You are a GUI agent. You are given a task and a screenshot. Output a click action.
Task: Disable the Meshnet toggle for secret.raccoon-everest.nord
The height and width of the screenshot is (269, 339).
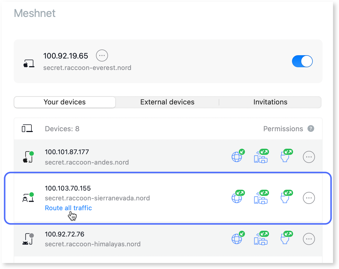click(302, 61)
